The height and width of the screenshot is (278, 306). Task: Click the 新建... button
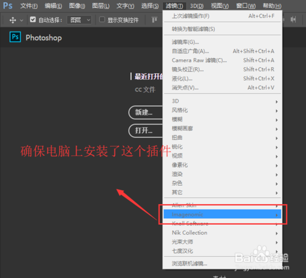146,112
